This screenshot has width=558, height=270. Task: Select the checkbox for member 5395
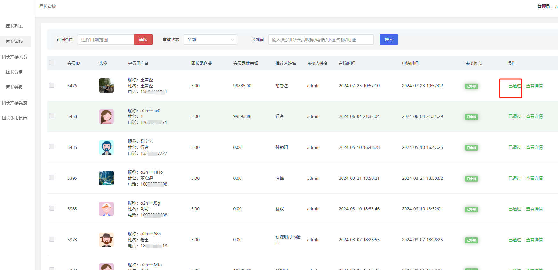pos(51,178)
